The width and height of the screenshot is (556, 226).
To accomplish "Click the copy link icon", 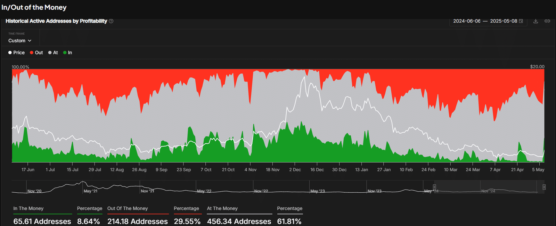I will click(x=547, y=21).
